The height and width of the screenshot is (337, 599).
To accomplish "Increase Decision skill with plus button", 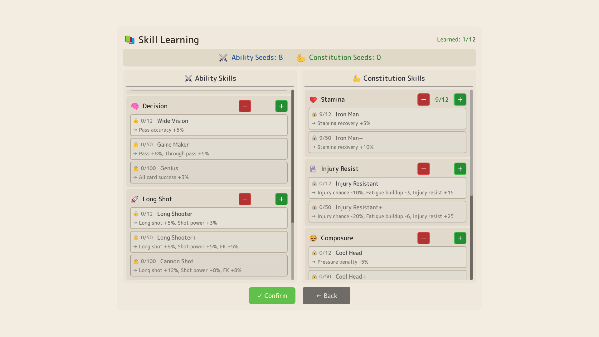I will click(x=281, y=106).
